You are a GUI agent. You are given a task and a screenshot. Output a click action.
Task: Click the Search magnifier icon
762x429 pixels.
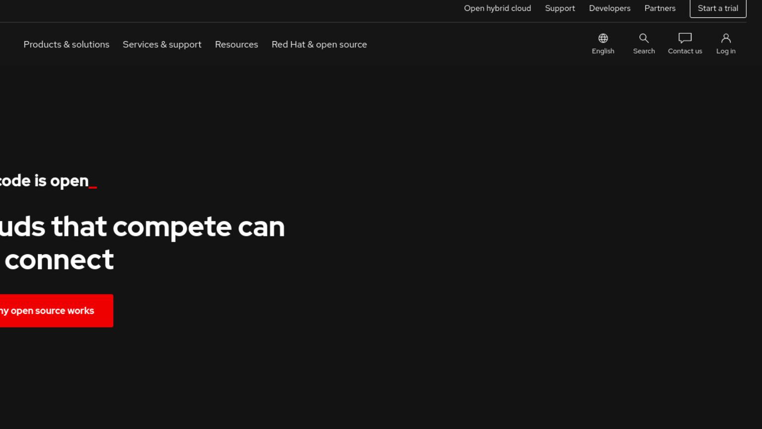coord(644,38)
